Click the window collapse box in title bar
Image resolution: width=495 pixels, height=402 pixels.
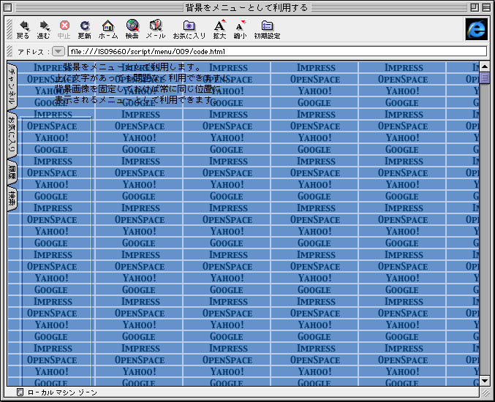[486, 7]
